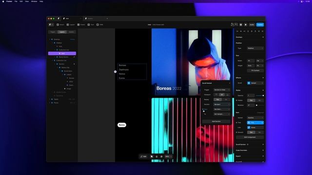Open the From Set Variant dropdown
Image resolution: width=312 pixels, height=175 pixels.
coord(222,109)
